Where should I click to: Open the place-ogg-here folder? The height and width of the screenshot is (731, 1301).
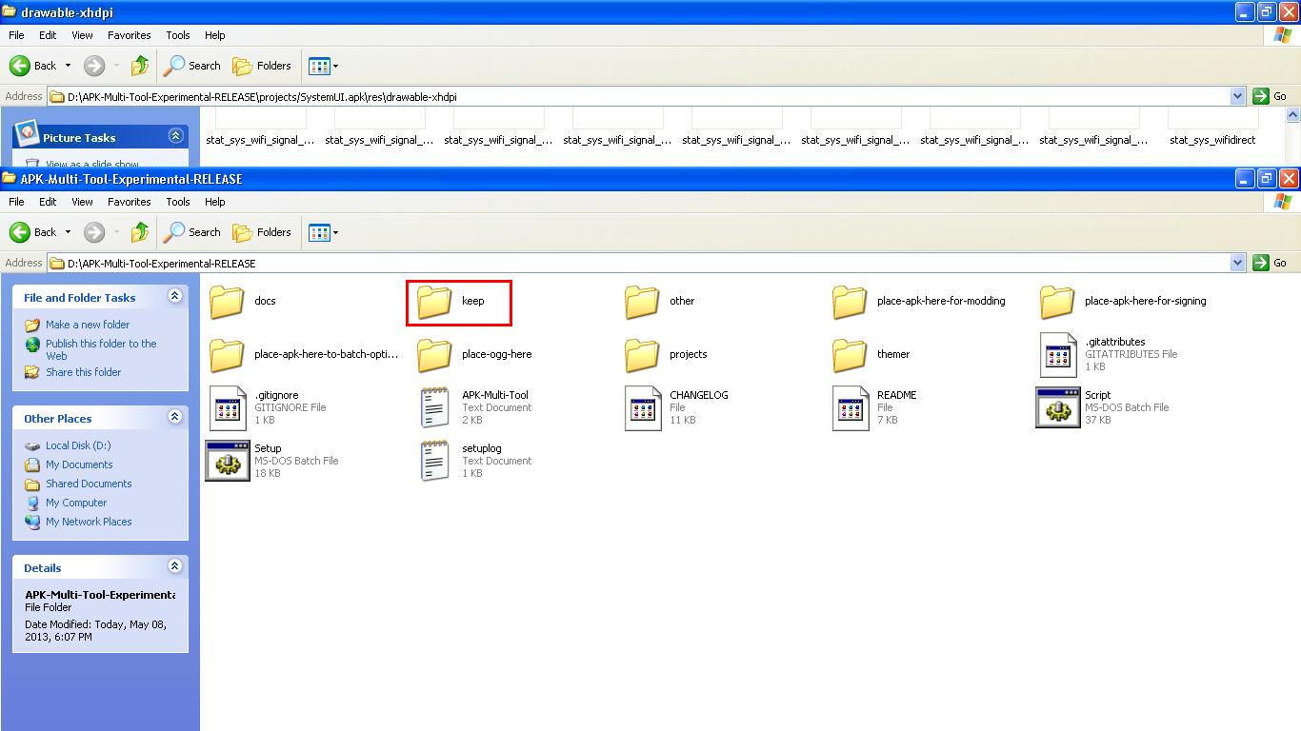[473, 354]
